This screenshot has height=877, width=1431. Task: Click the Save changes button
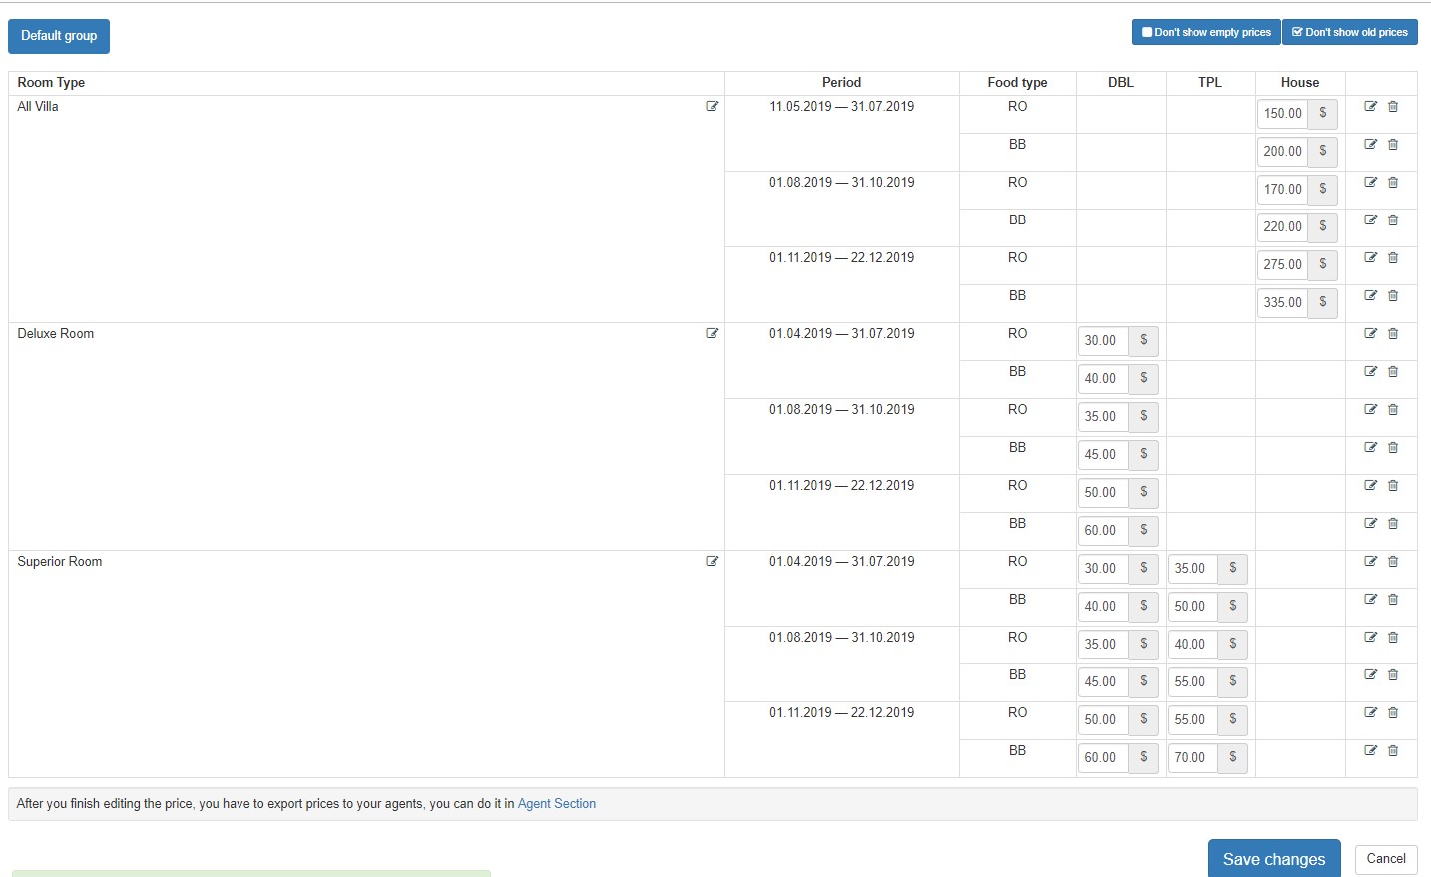pyautogui.click(x=1273, y=859)
